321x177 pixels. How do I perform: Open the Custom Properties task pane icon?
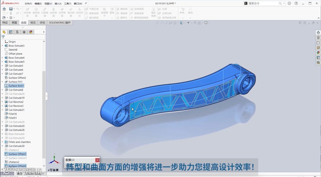click(318, 58)
